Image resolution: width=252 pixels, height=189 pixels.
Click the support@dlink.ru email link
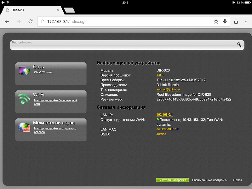168,89
